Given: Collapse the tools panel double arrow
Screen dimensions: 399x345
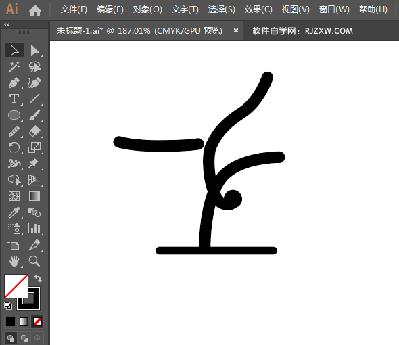Looking at the screenshot, I should [7, 25].
